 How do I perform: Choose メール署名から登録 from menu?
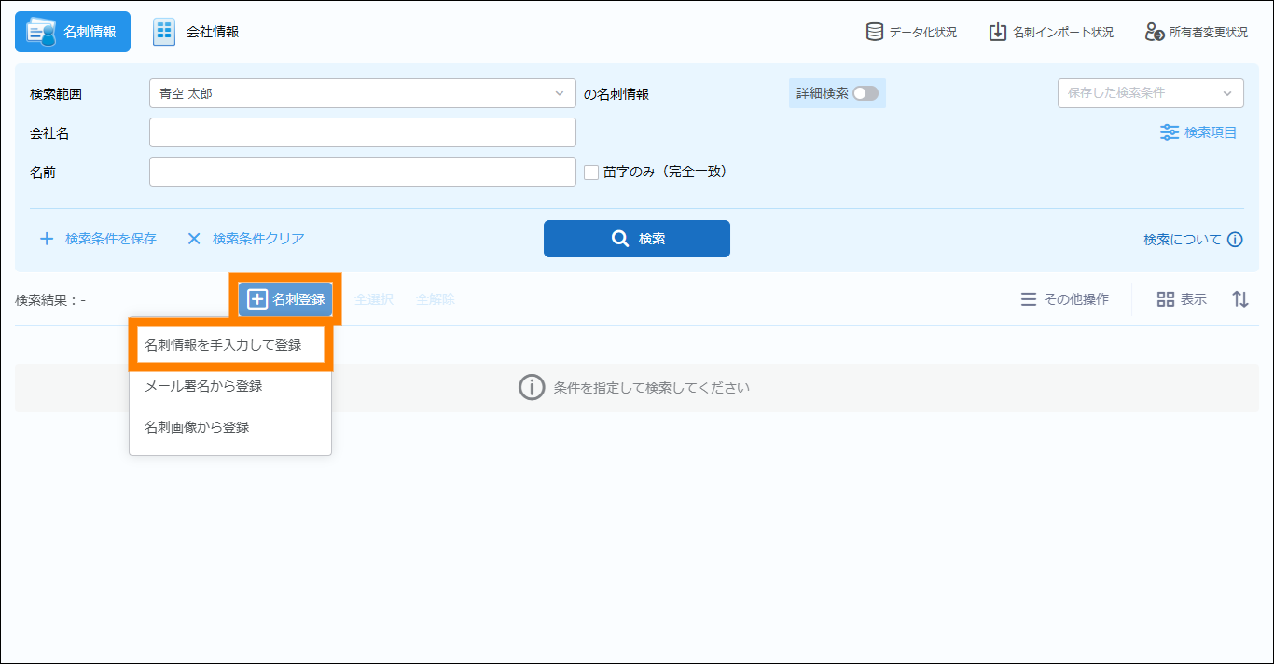tap(203, 386)
